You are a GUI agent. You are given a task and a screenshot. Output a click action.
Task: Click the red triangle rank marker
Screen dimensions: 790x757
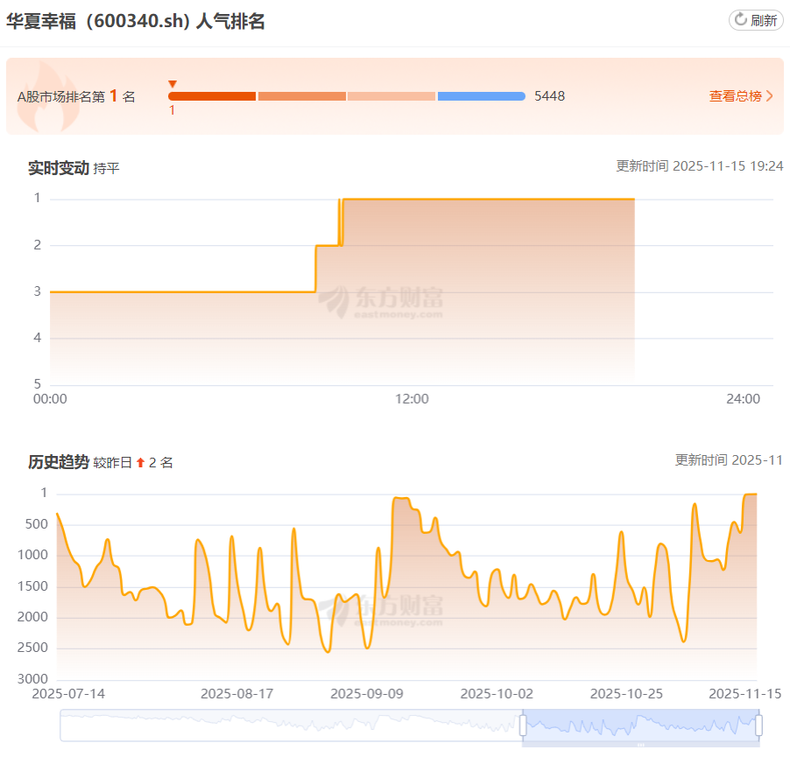pos(173,84)
